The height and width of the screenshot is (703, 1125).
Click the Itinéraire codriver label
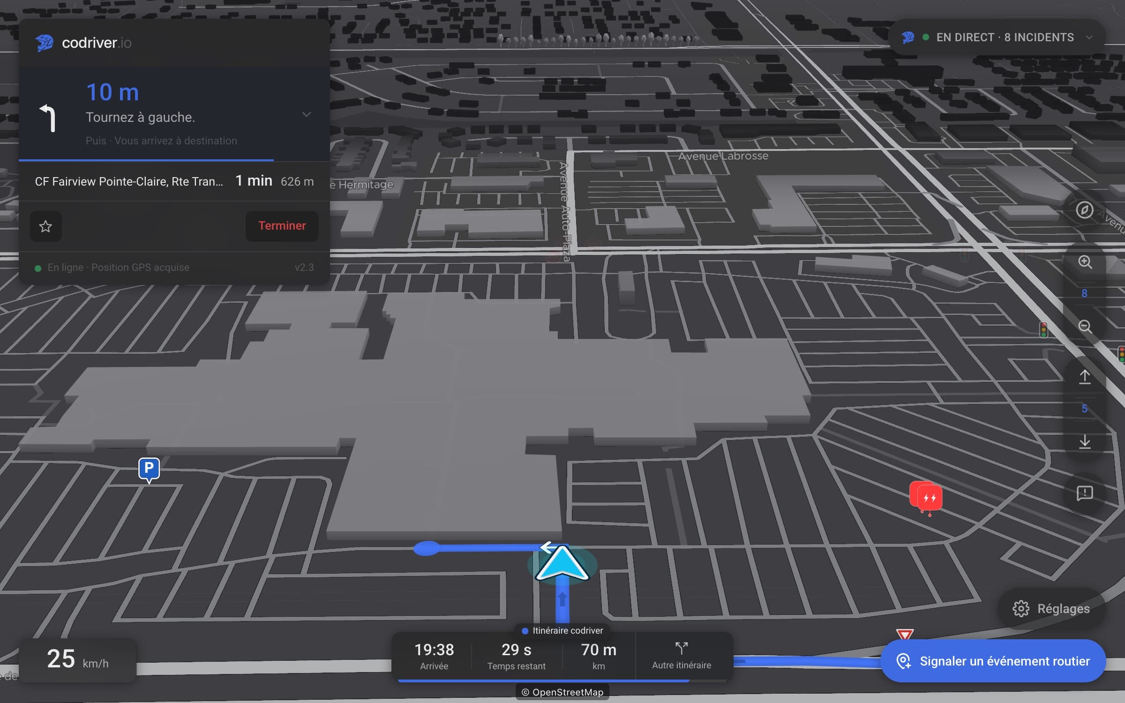point(562,630)
